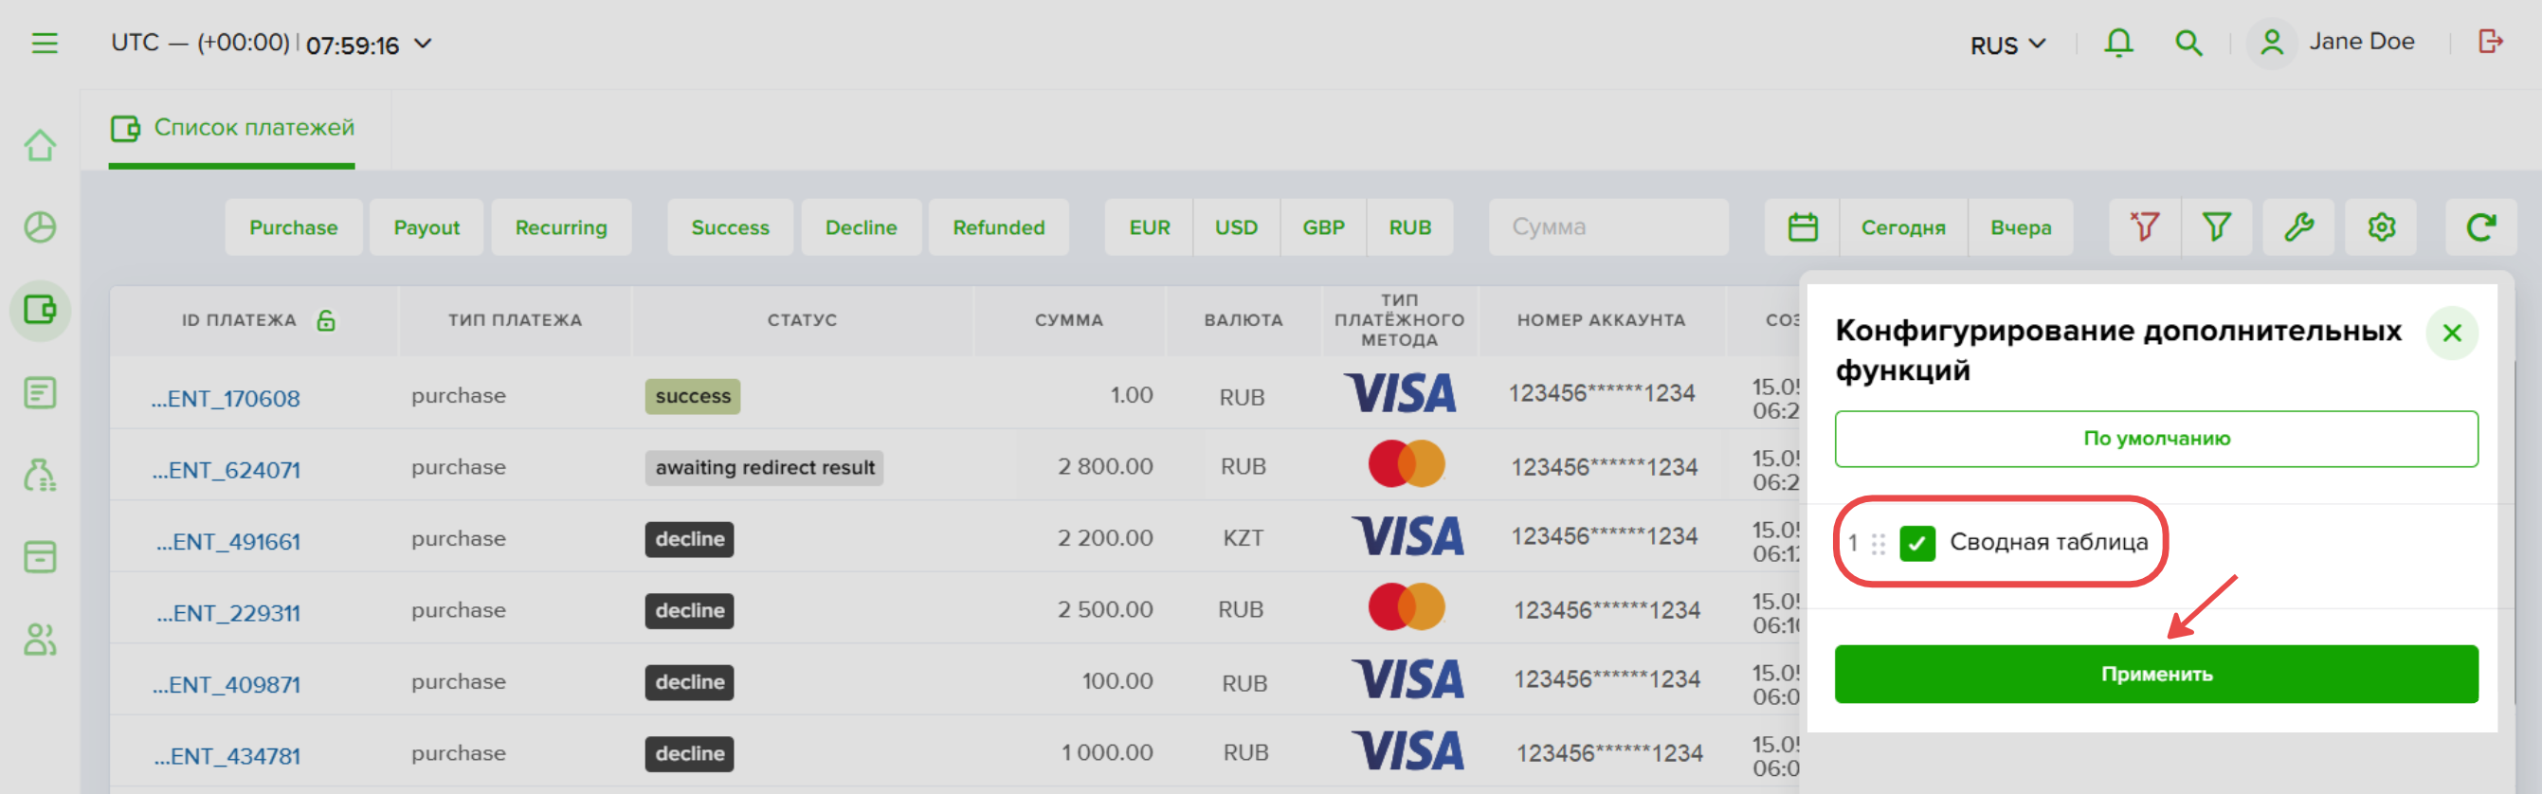The height and width of the screenshot is (794, 2542).
Task: Click the 2 500.00 amount cell
Action: [x=1105, y=609]
